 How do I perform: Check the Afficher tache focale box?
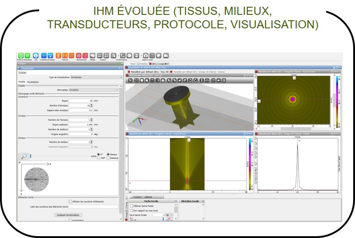click(130, 206)
